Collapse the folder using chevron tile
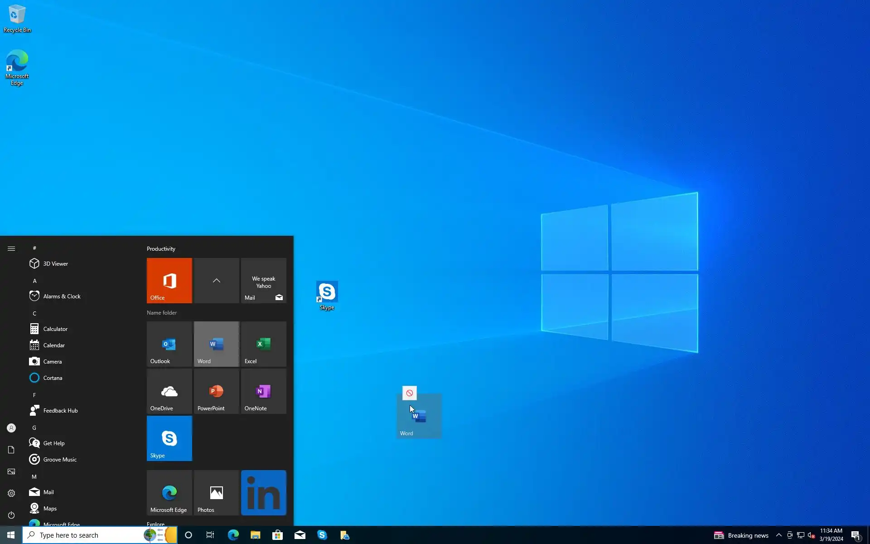Viewport: 870px width, 544px height. (216, 280)
